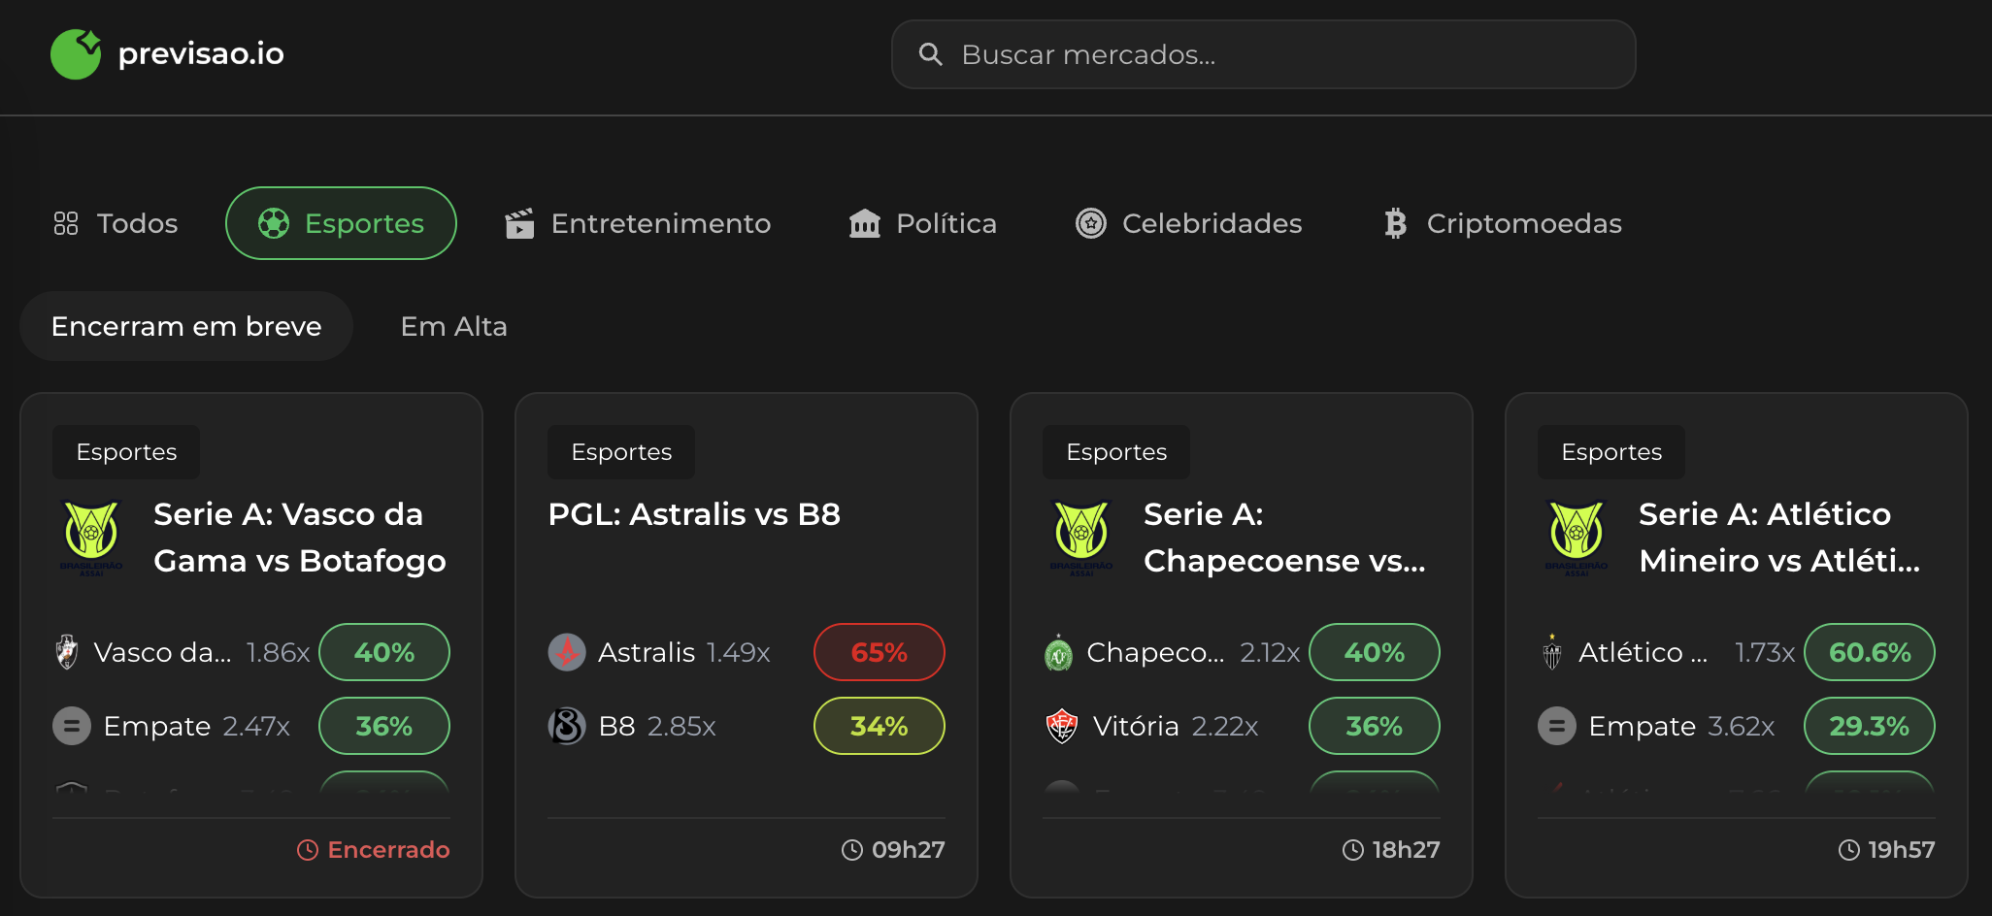This screenshot has height=916, width=1992.
Task: Click the Política building icon
Action: pyautogui.click(x=863, y=222)
